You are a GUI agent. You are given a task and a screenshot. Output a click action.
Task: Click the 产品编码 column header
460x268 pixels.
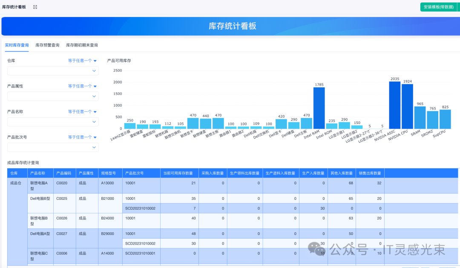pyautogui.click(x=64, y=173)
